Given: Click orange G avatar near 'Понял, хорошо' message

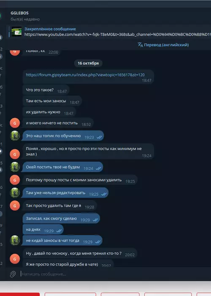Looking at the screenshot, I should pyautogui.click(x=15, y=154).
